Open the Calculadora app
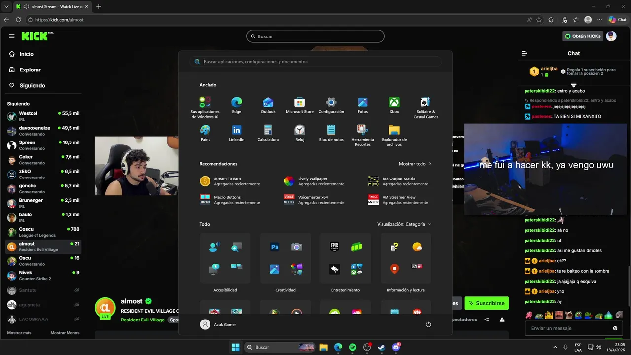Screen dimensions: 631x355 point(268,133)
